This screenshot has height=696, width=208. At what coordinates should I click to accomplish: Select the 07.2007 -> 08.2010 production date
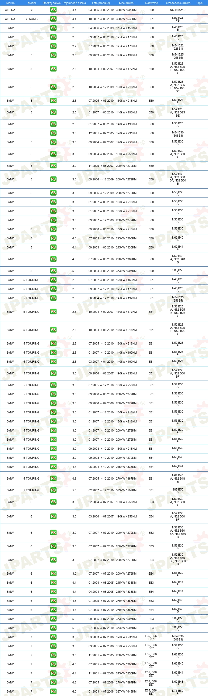101,280
